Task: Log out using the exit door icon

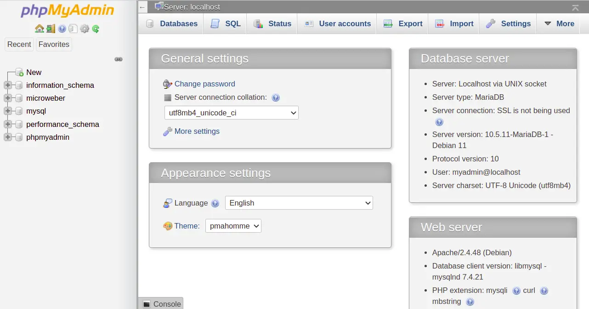Action: (51, 29)
